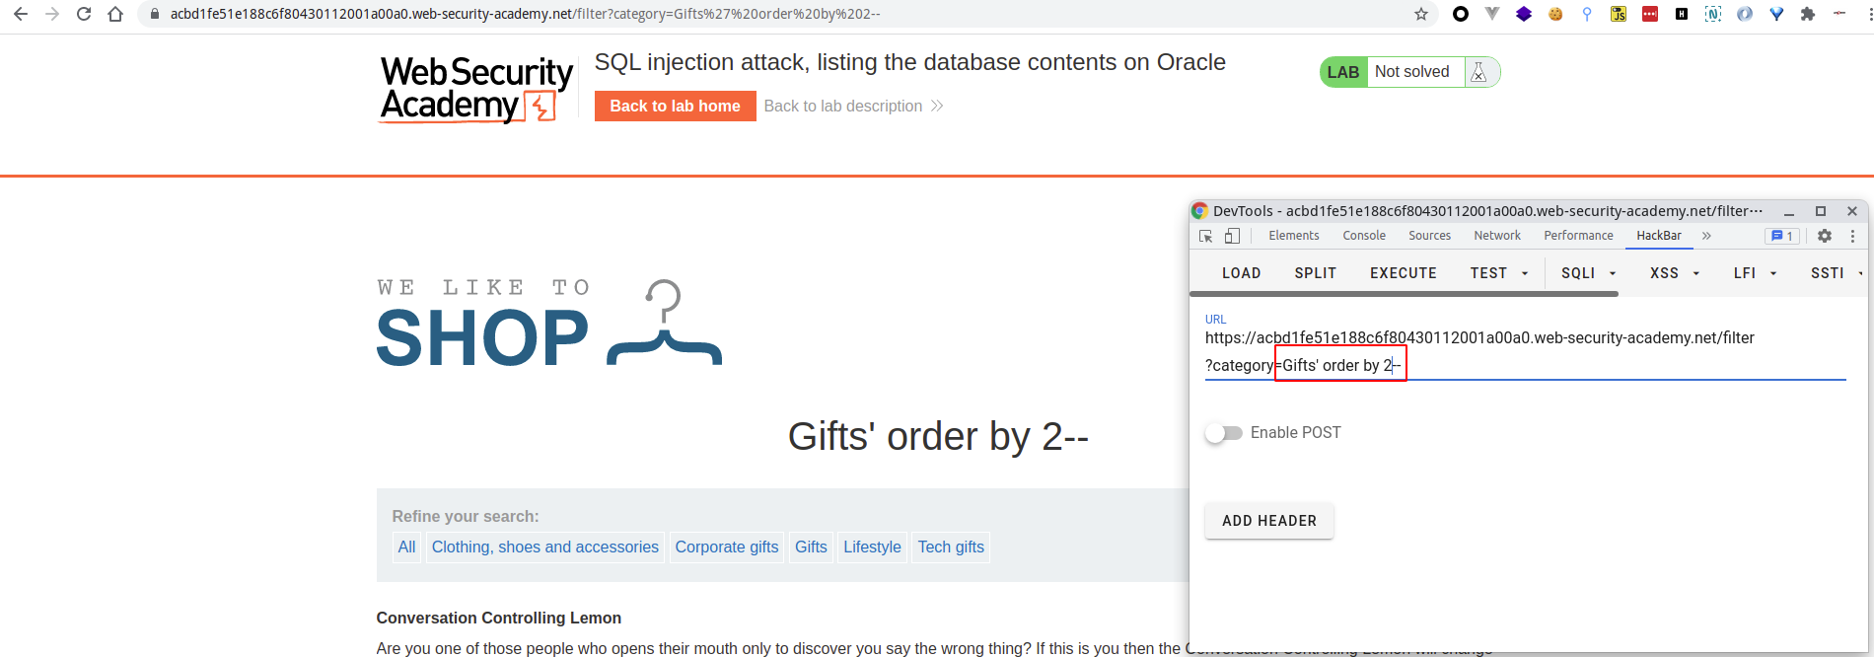
Task: Open the Console tab in DevTools
Action: coord(1363,236)
